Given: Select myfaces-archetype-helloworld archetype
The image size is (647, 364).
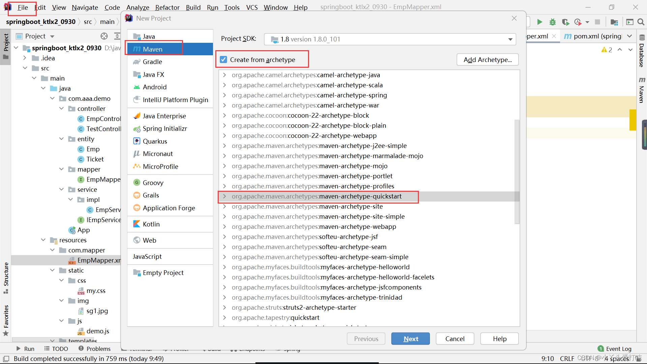Looking at the screenshot, I should click(320, 267).
